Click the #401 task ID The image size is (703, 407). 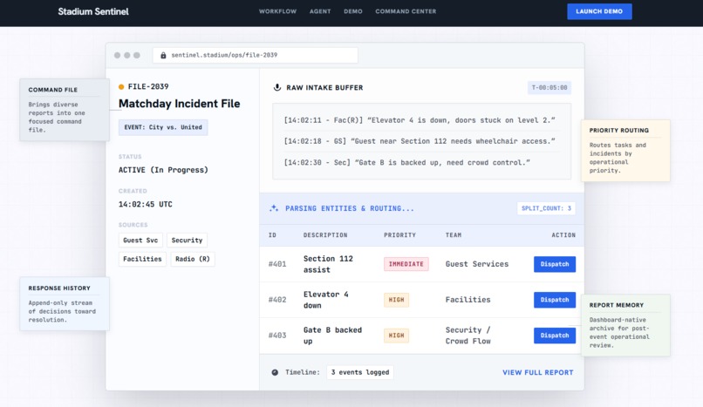click(277, 264)
